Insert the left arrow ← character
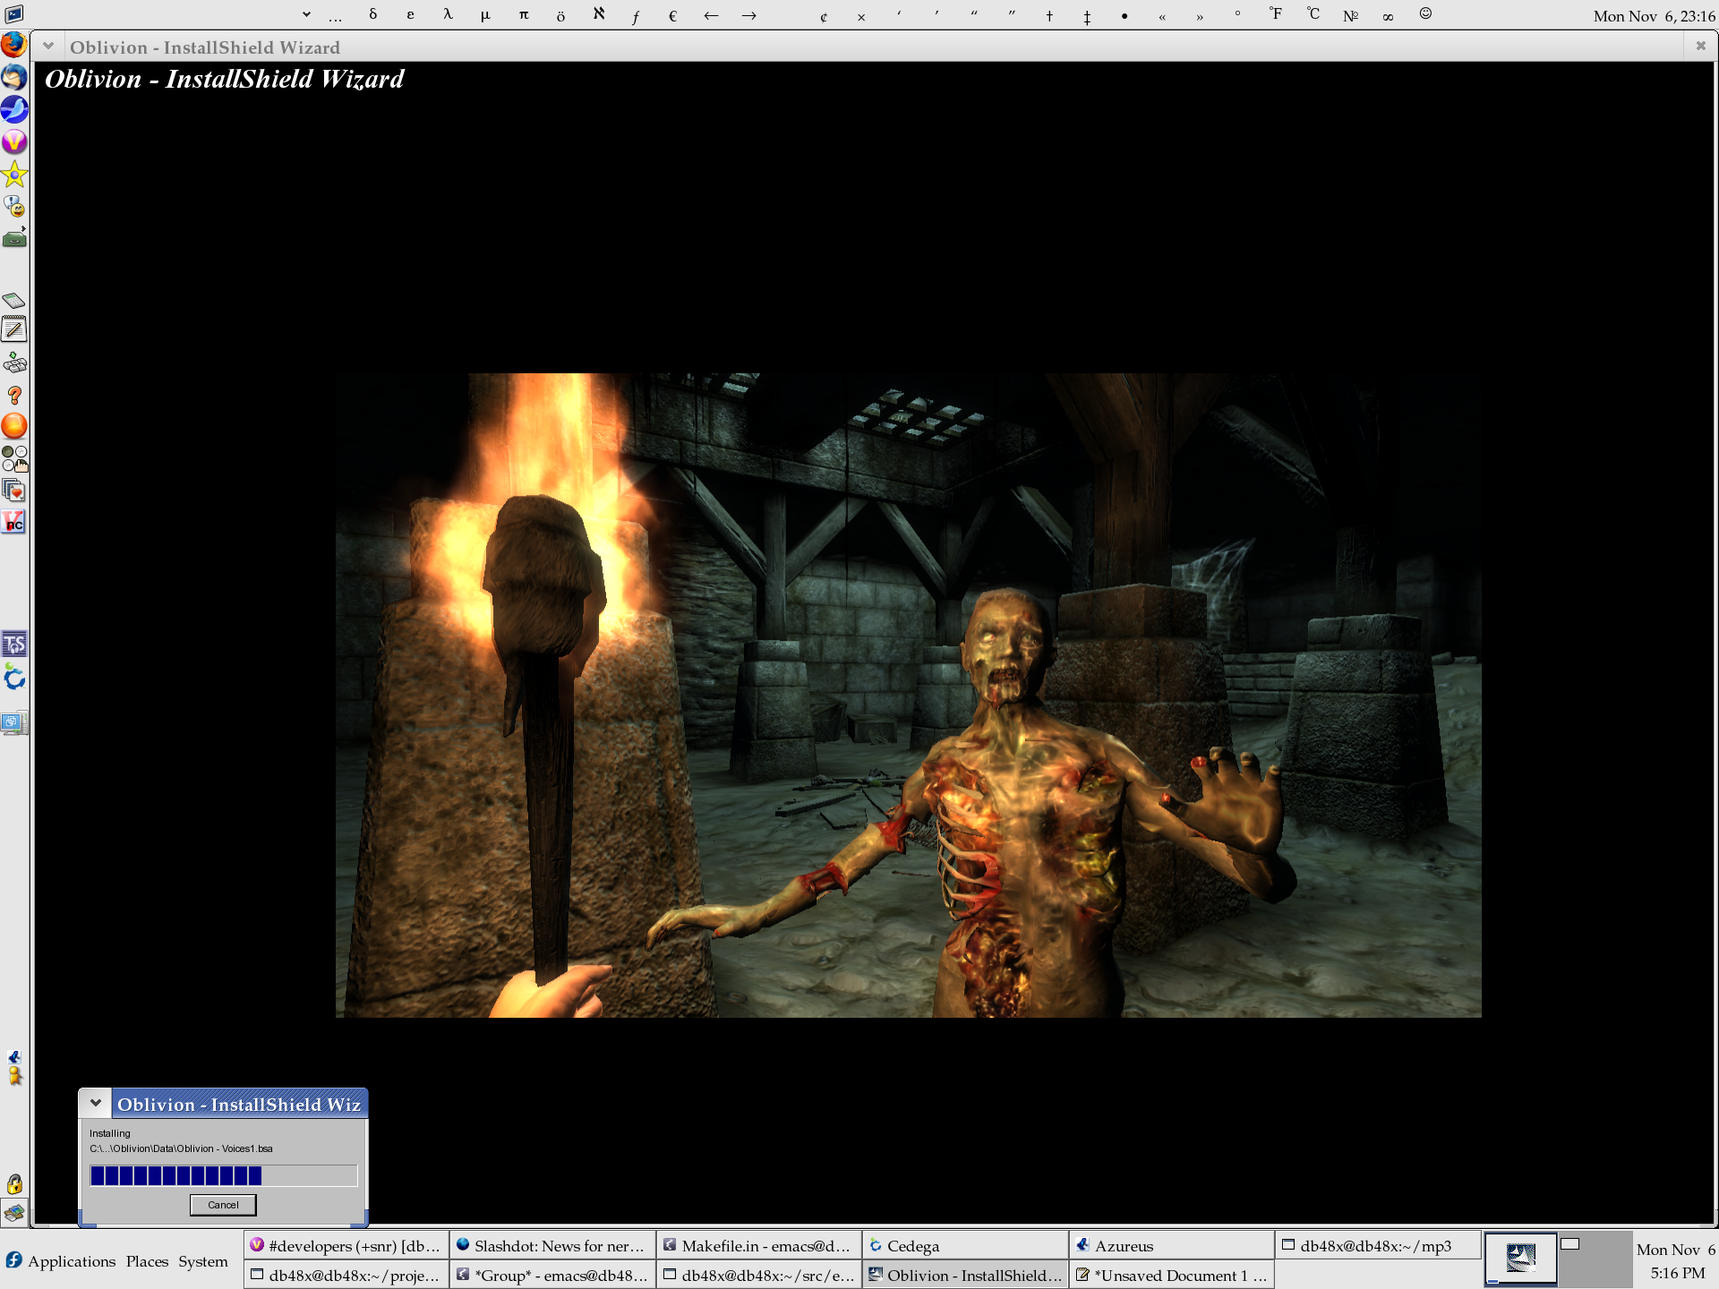The image size is (1719, 1289). click(x=711, y=14)
